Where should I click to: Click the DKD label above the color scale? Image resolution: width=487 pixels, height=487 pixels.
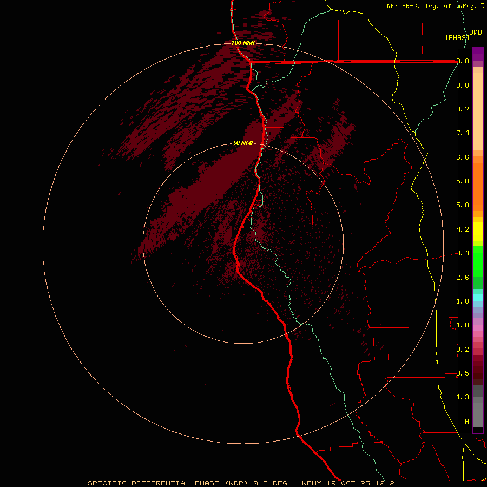(476, 32)
